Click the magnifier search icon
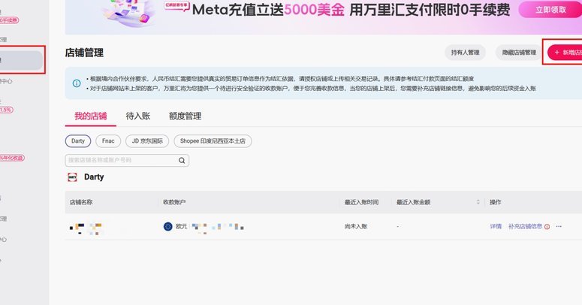 click(x=182, y=160)
